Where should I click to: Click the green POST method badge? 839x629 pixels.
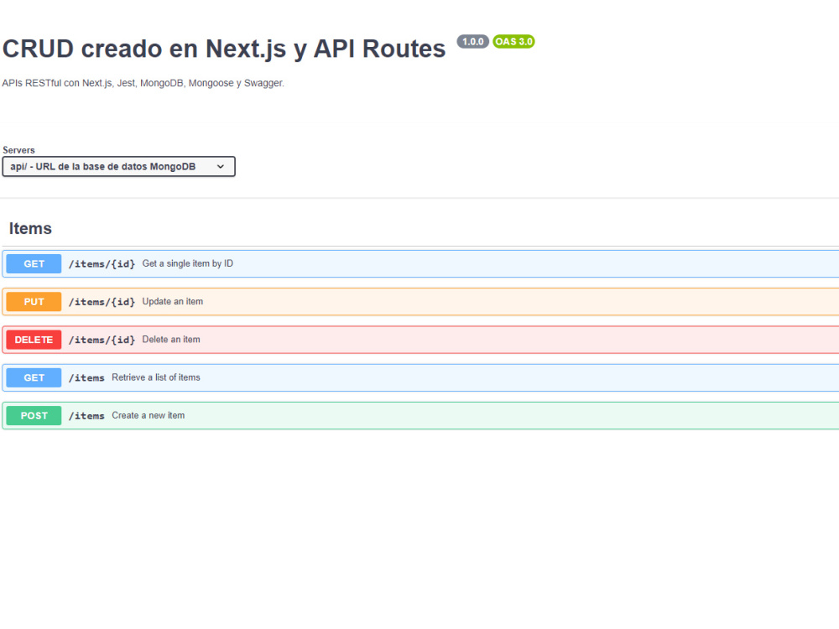coord(34,416)
